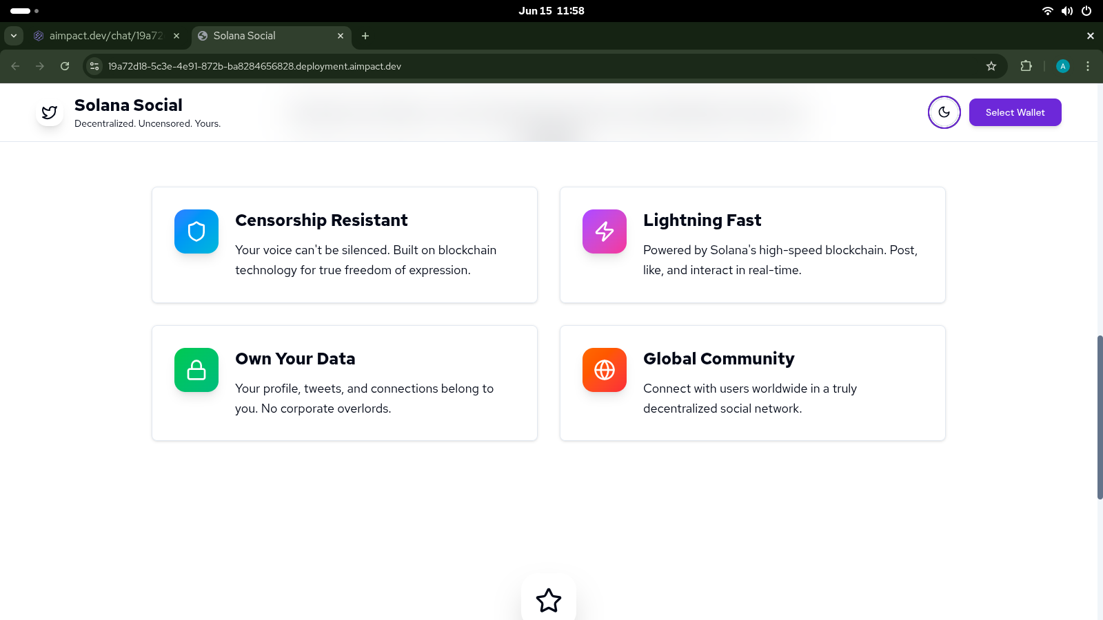
Task: Expand the tab search dropdown arrow
Action: 14,36
